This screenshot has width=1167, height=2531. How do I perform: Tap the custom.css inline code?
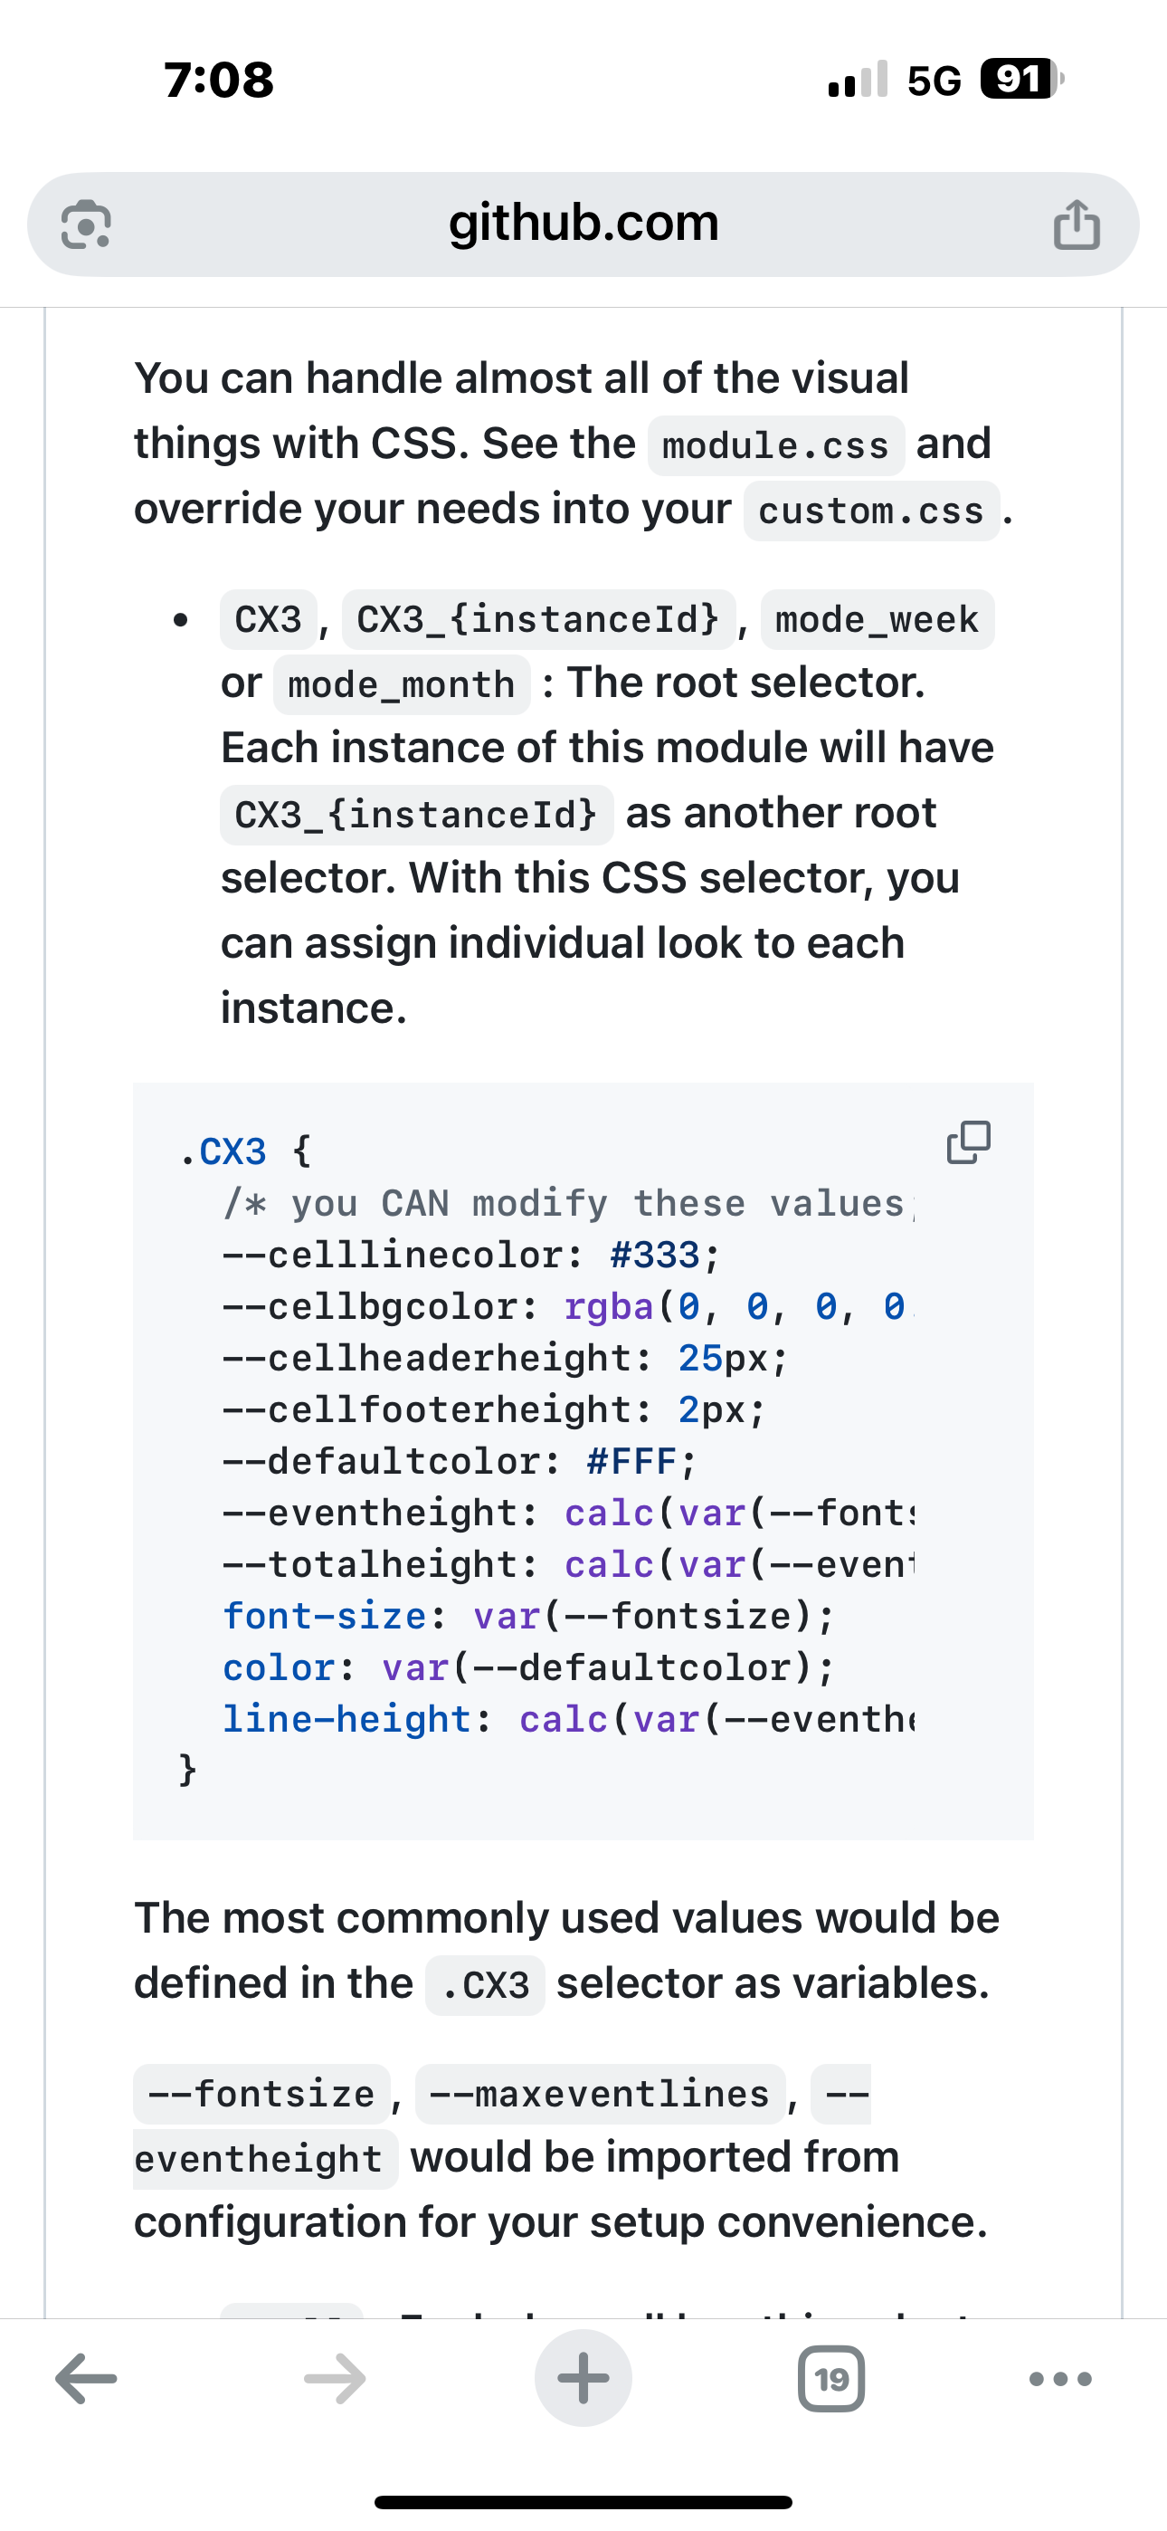click(870, 511)
